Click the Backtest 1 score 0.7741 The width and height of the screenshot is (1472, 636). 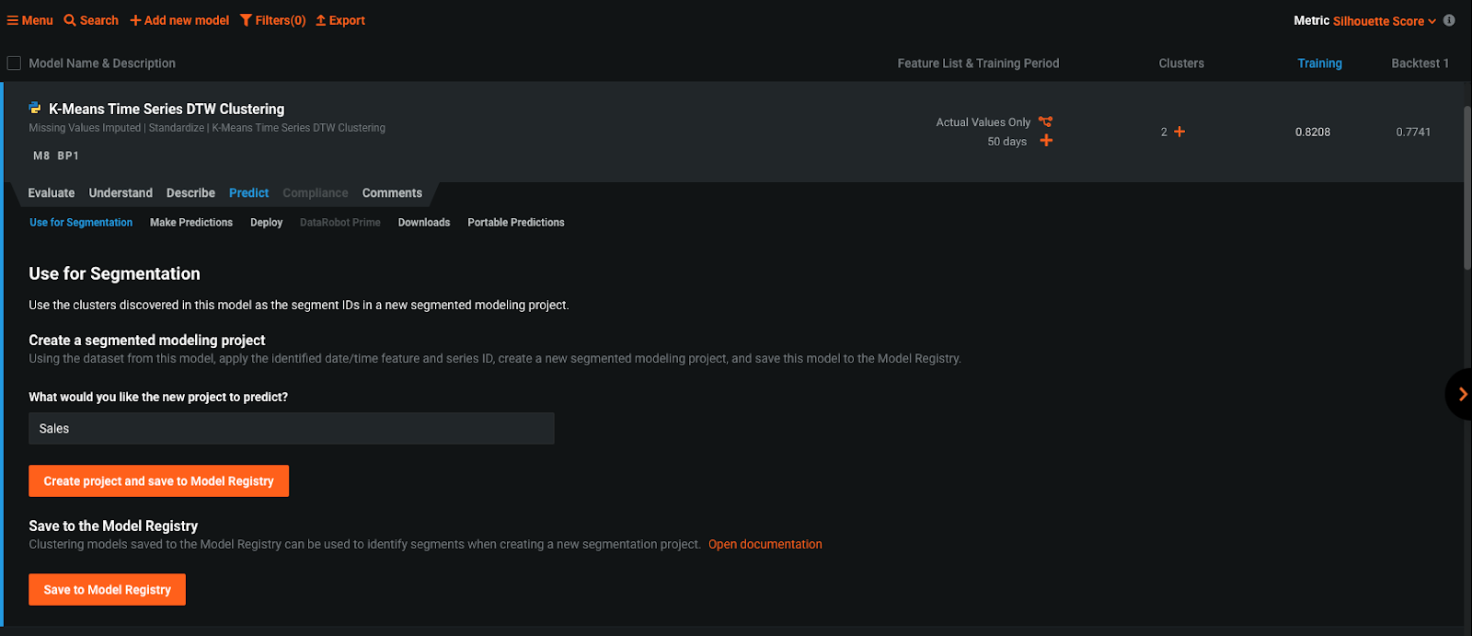click(x=1413, y=132)
